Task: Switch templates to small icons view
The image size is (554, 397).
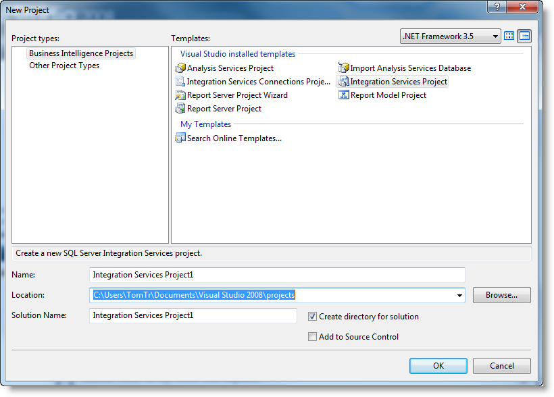Action: pyautogui.click(x=525, y=36)
